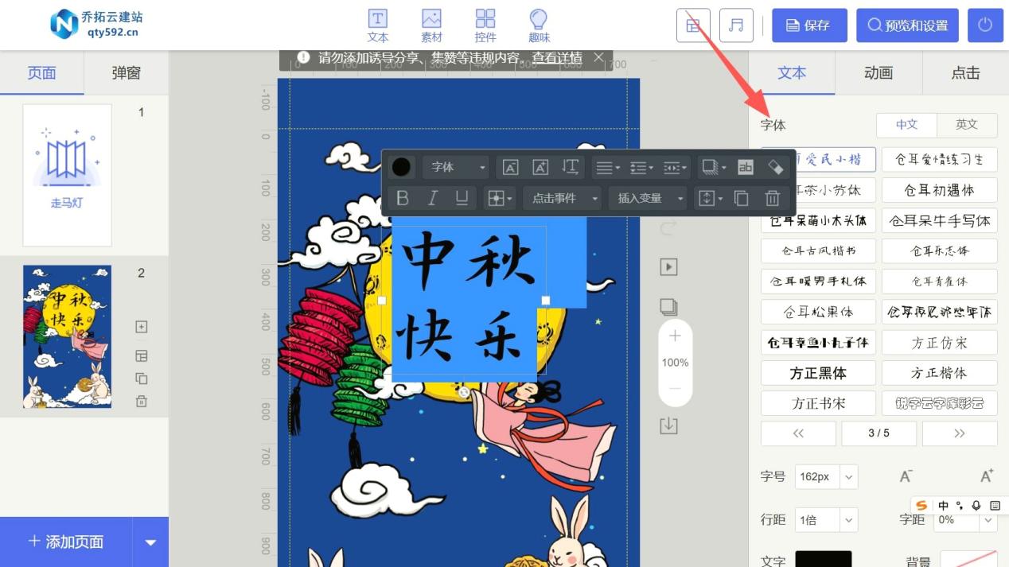1009x567 pixels.
Task: Toggle italic formatting
Action: (x=432, y=198)
